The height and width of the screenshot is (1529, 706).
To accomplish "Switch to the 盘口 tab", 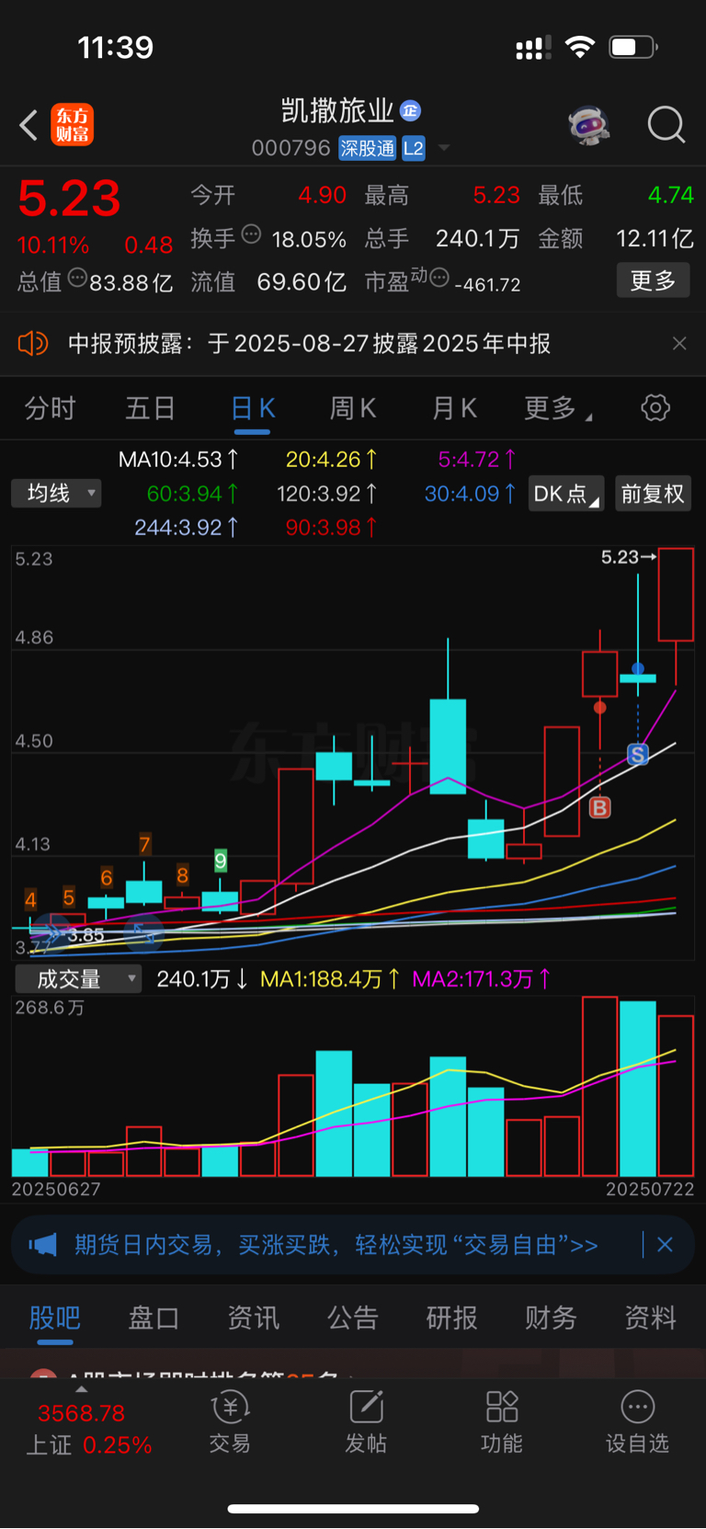I will [x=154, y=1318].
